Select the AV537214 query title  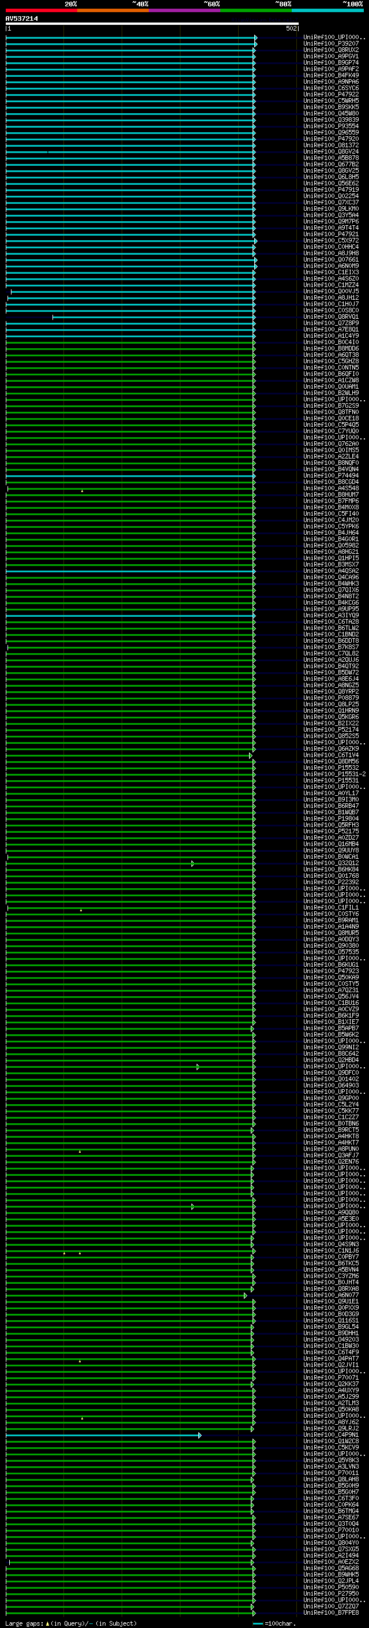coord(21,19)
